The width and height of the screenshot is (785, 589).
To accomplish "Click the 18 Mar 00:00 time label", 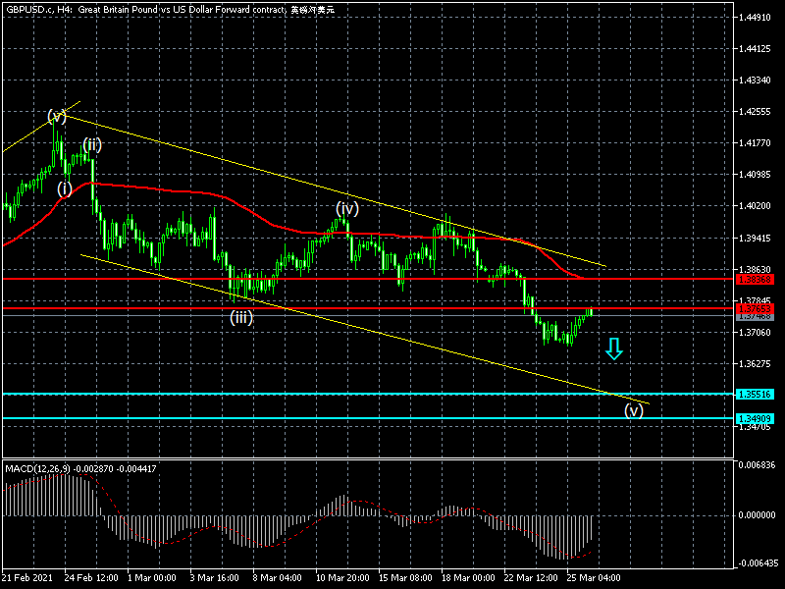I will point(468,577).
